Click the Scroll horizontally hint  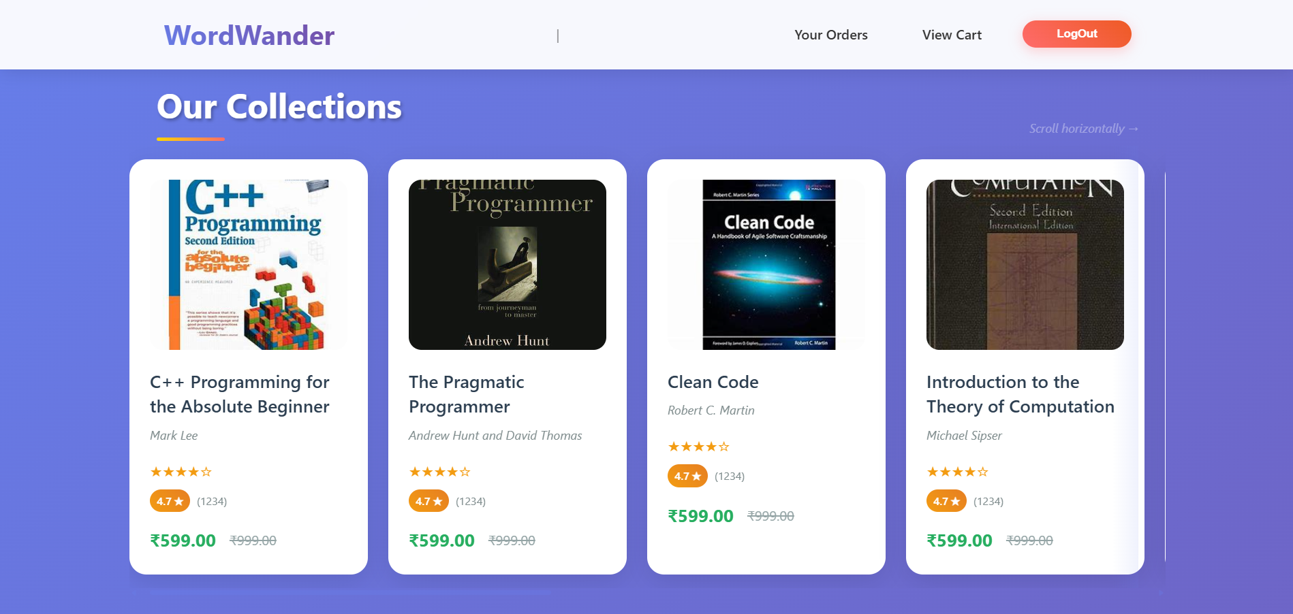tap(1083, 129)
